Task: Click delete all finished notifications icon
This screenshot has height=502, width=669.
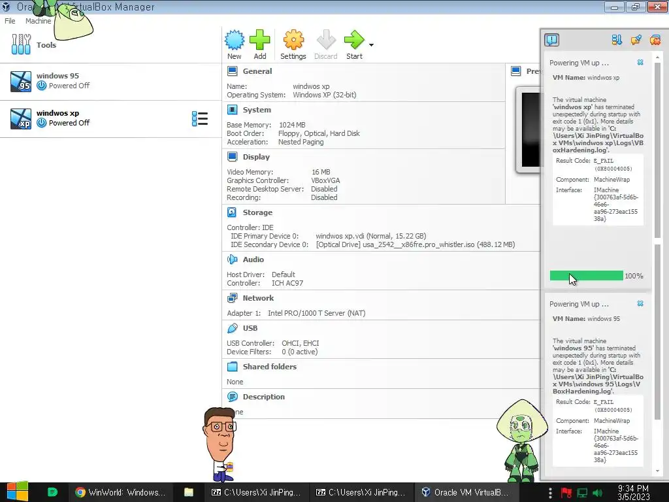Action: (655, 40)
